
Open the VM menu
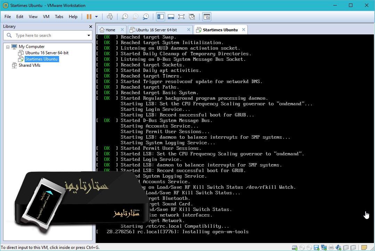46,16
